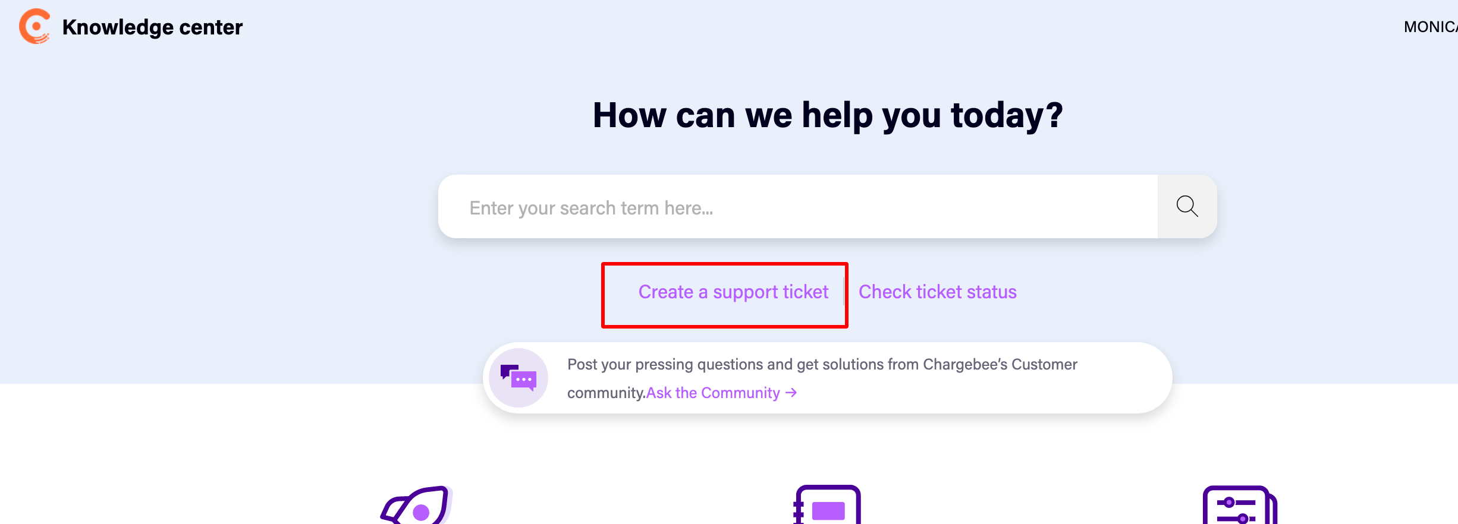Click the word 'Create' in support link
Screen dimensions: 1458x524
[x=666, y=292]
